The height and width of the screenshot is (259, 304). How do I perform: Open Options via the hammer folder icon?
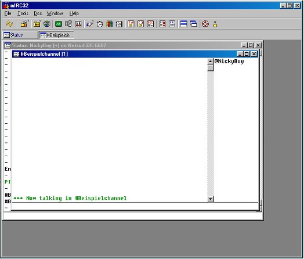point(24,24)
